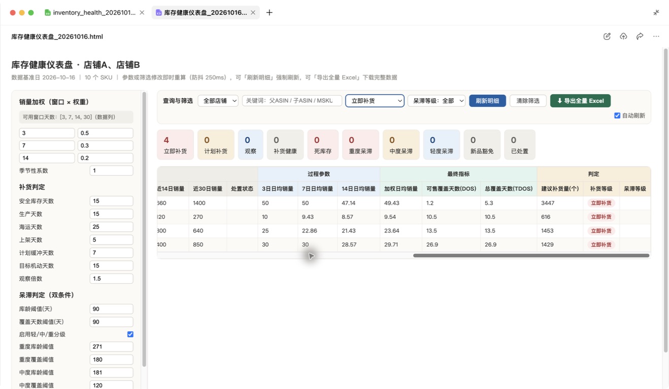
Task: Click the edit pencil icon in header
Action: 607,36
